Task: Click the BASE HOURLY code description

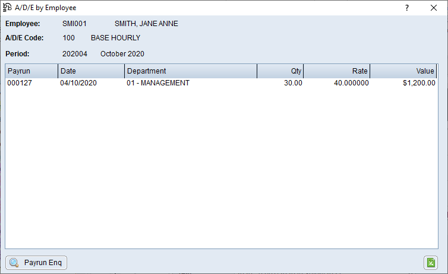Action: click(x=115, y=38)
